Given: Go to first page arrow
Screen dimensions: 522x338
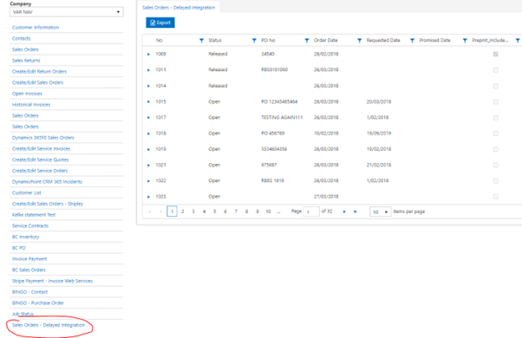Looking at the screenshot, I should click(149, 211).
